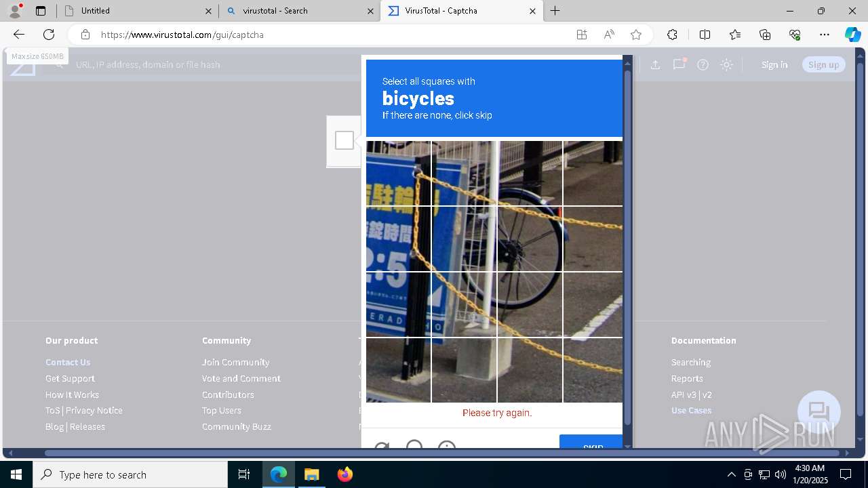
Task: Click the captcha reload challenge icon
Action: click(x=382, y=446)
